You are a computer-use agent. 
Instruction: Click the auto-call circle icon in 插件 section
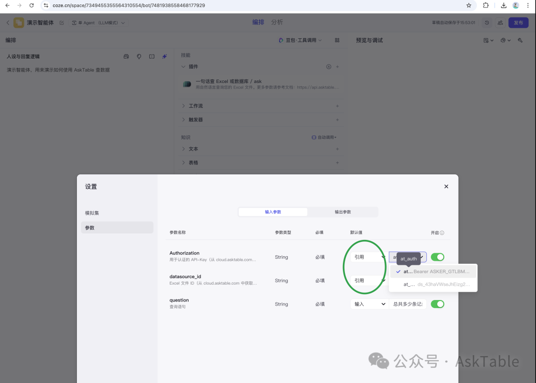(x=328, y=67)
